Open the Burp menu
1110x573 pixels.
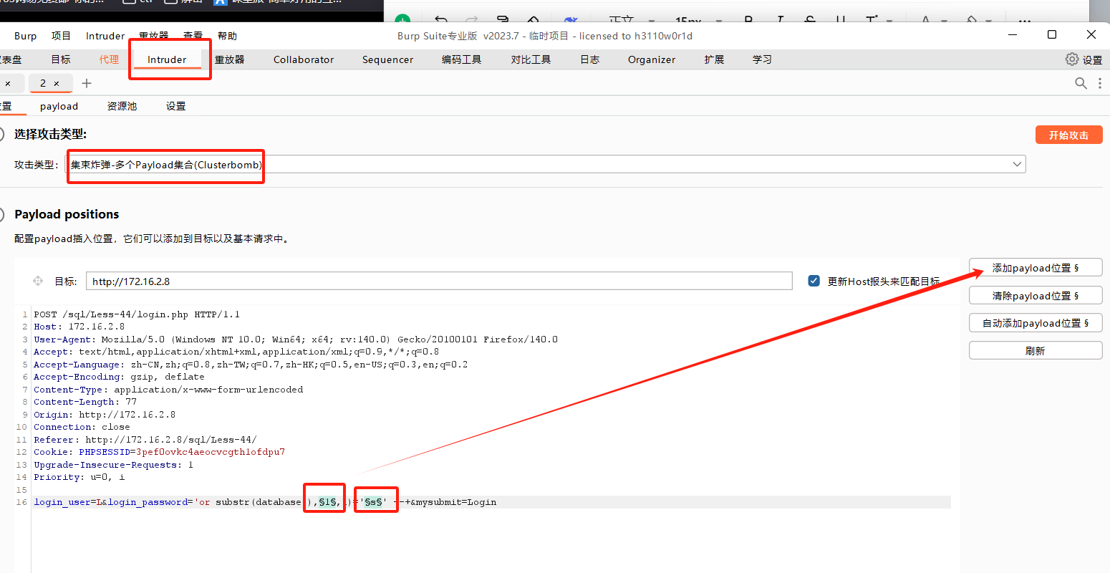(25, 36)
